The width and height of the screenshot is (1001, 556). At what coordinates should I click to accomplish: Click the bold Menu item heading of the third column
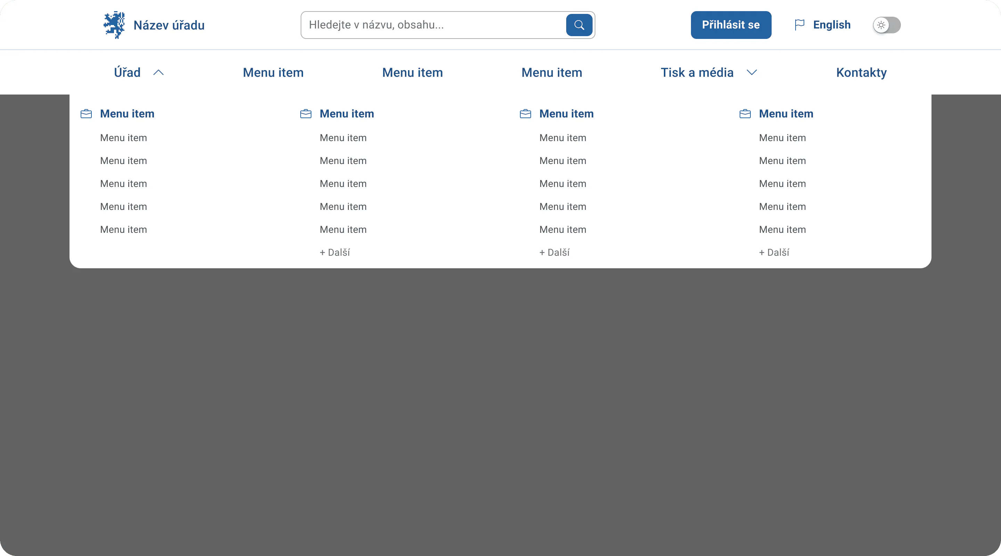tap(567, 114)
